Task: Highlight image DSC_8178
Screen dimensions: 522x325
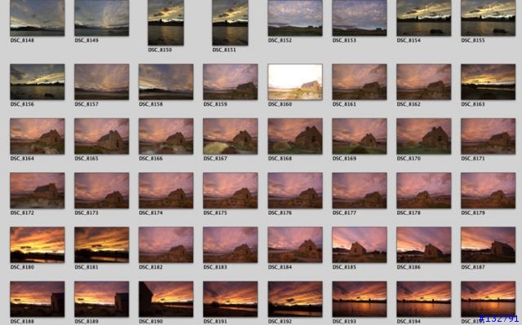Action: [x=424, y=191]
